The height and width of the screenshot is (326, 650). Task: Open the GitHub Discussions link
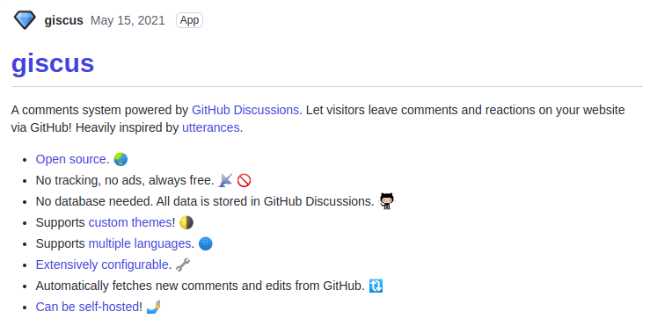(245, 110)
